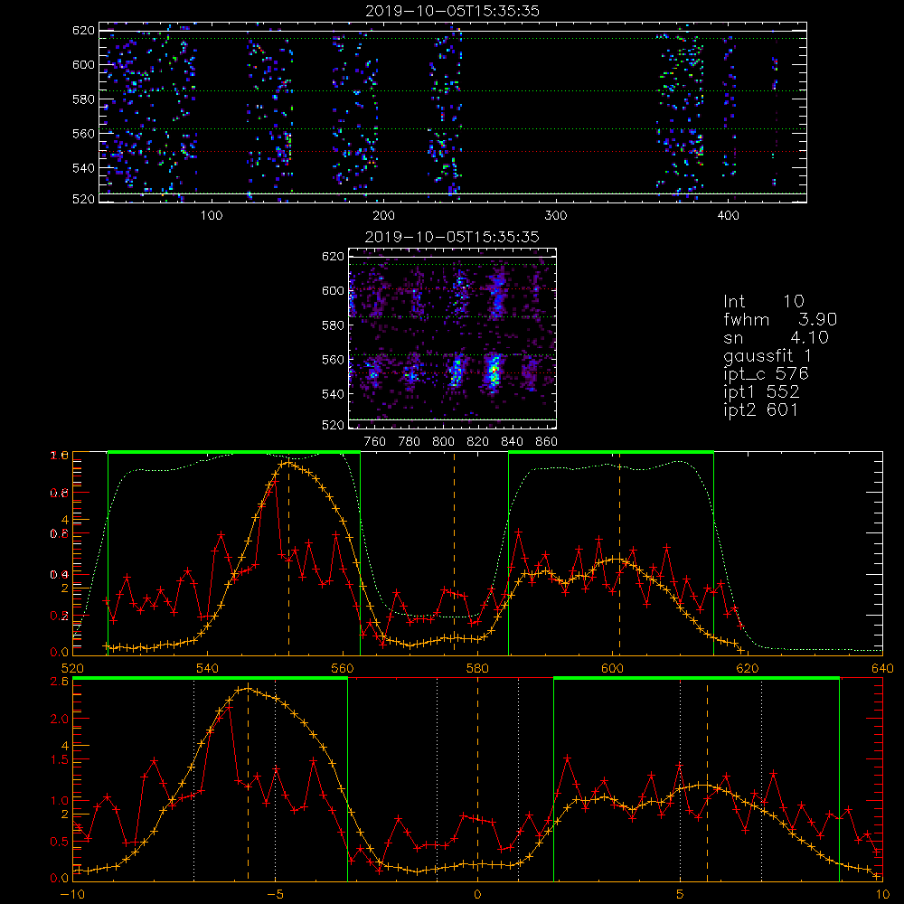Click the timestamp title above the middle image

click(x=453, y=237)
